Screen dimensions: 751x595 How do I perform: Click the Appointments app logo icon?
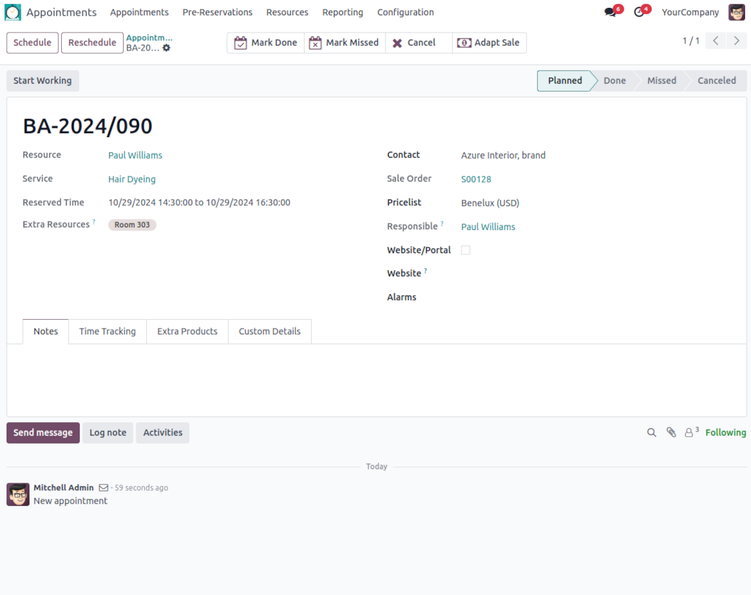(x=13, y=13)
